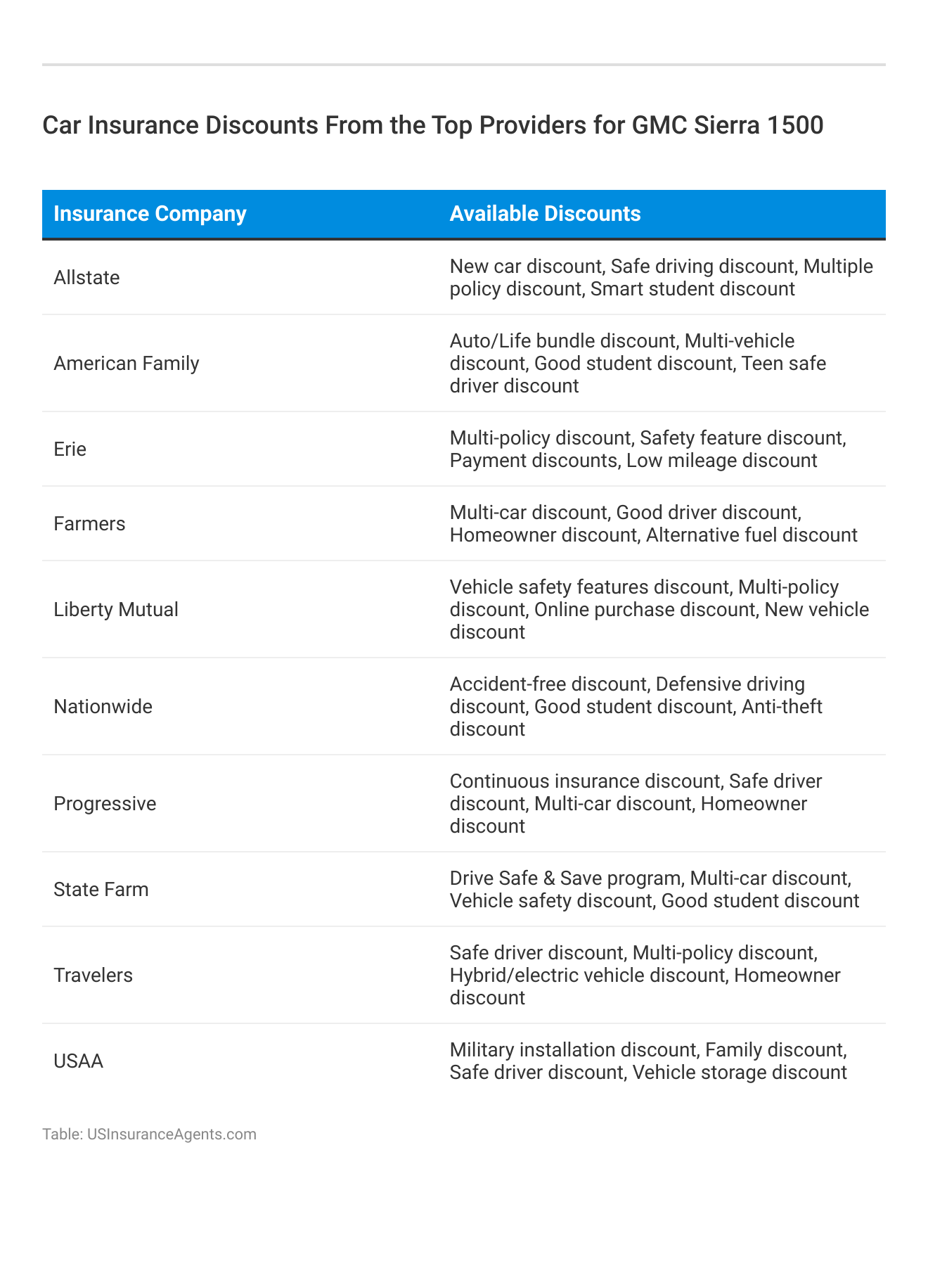
Task: Click the State Farm row label
Action: coord(101,889)
